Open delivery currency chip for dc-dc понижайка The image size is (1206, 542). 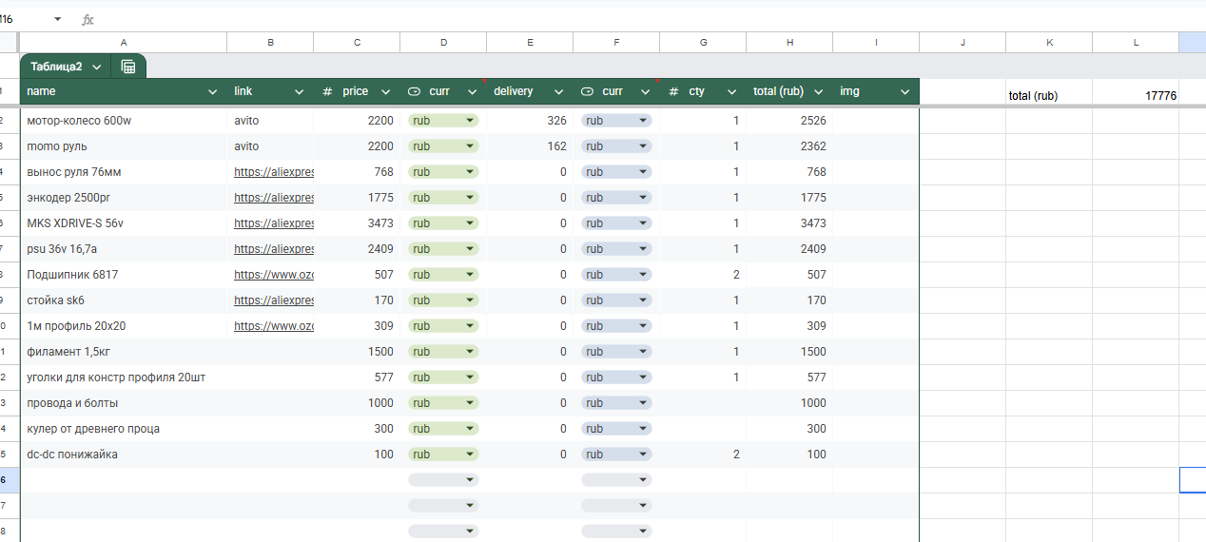point(616,455)
